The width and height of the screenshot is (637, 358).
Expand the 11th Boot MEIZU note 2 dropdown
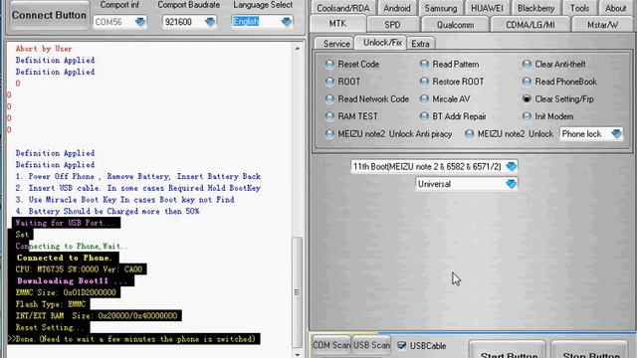pos(434,166)
